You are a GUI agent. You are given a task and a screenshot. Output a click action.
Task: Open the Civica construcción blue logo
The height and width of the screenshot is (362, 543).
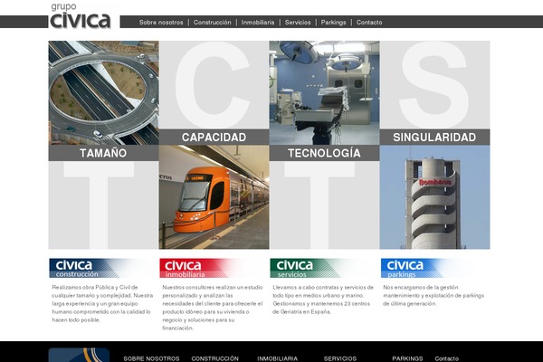(100, 268)
